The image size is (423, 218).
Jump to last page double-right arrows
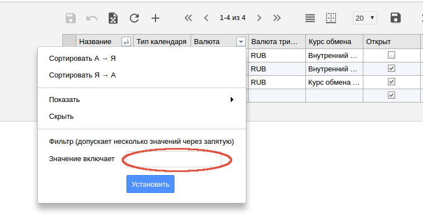[277, 18]
